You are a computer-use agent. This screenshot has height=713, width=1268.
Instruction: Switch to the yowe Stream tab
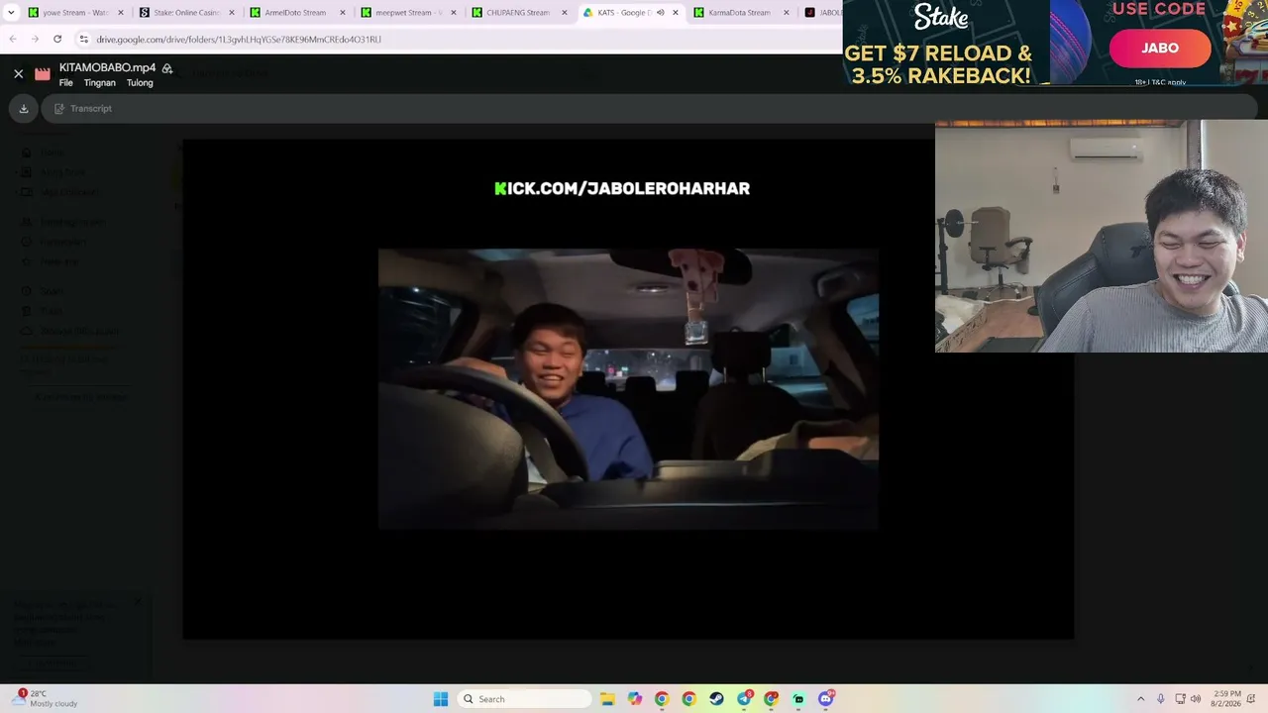click(75, 13)
